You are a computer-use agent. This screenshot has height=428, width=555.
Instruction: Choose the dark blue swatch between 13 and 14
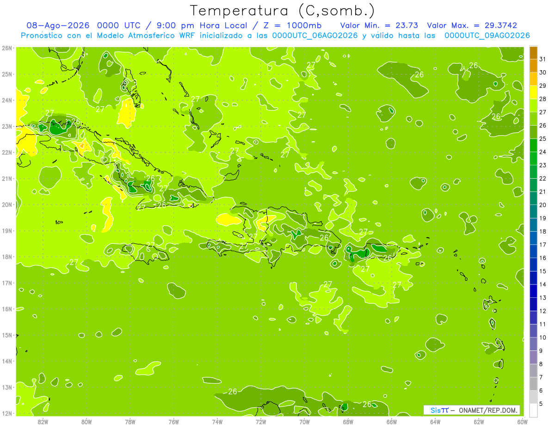pos(533,291)
